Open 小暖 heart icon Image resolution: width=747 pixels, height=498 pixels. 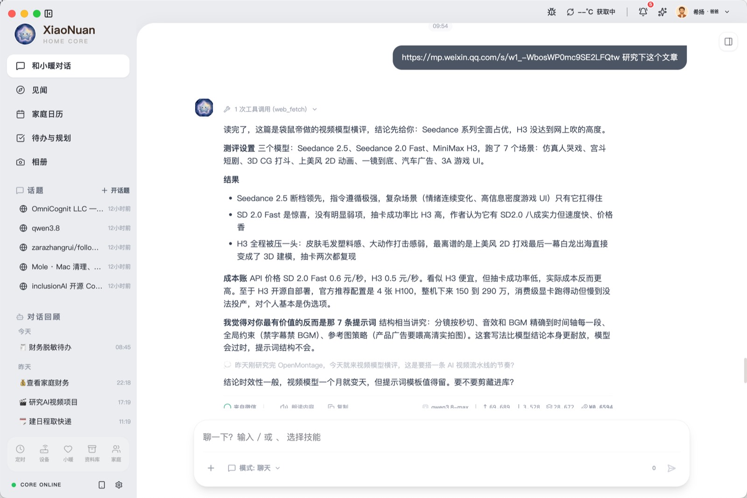pos(68,453)
